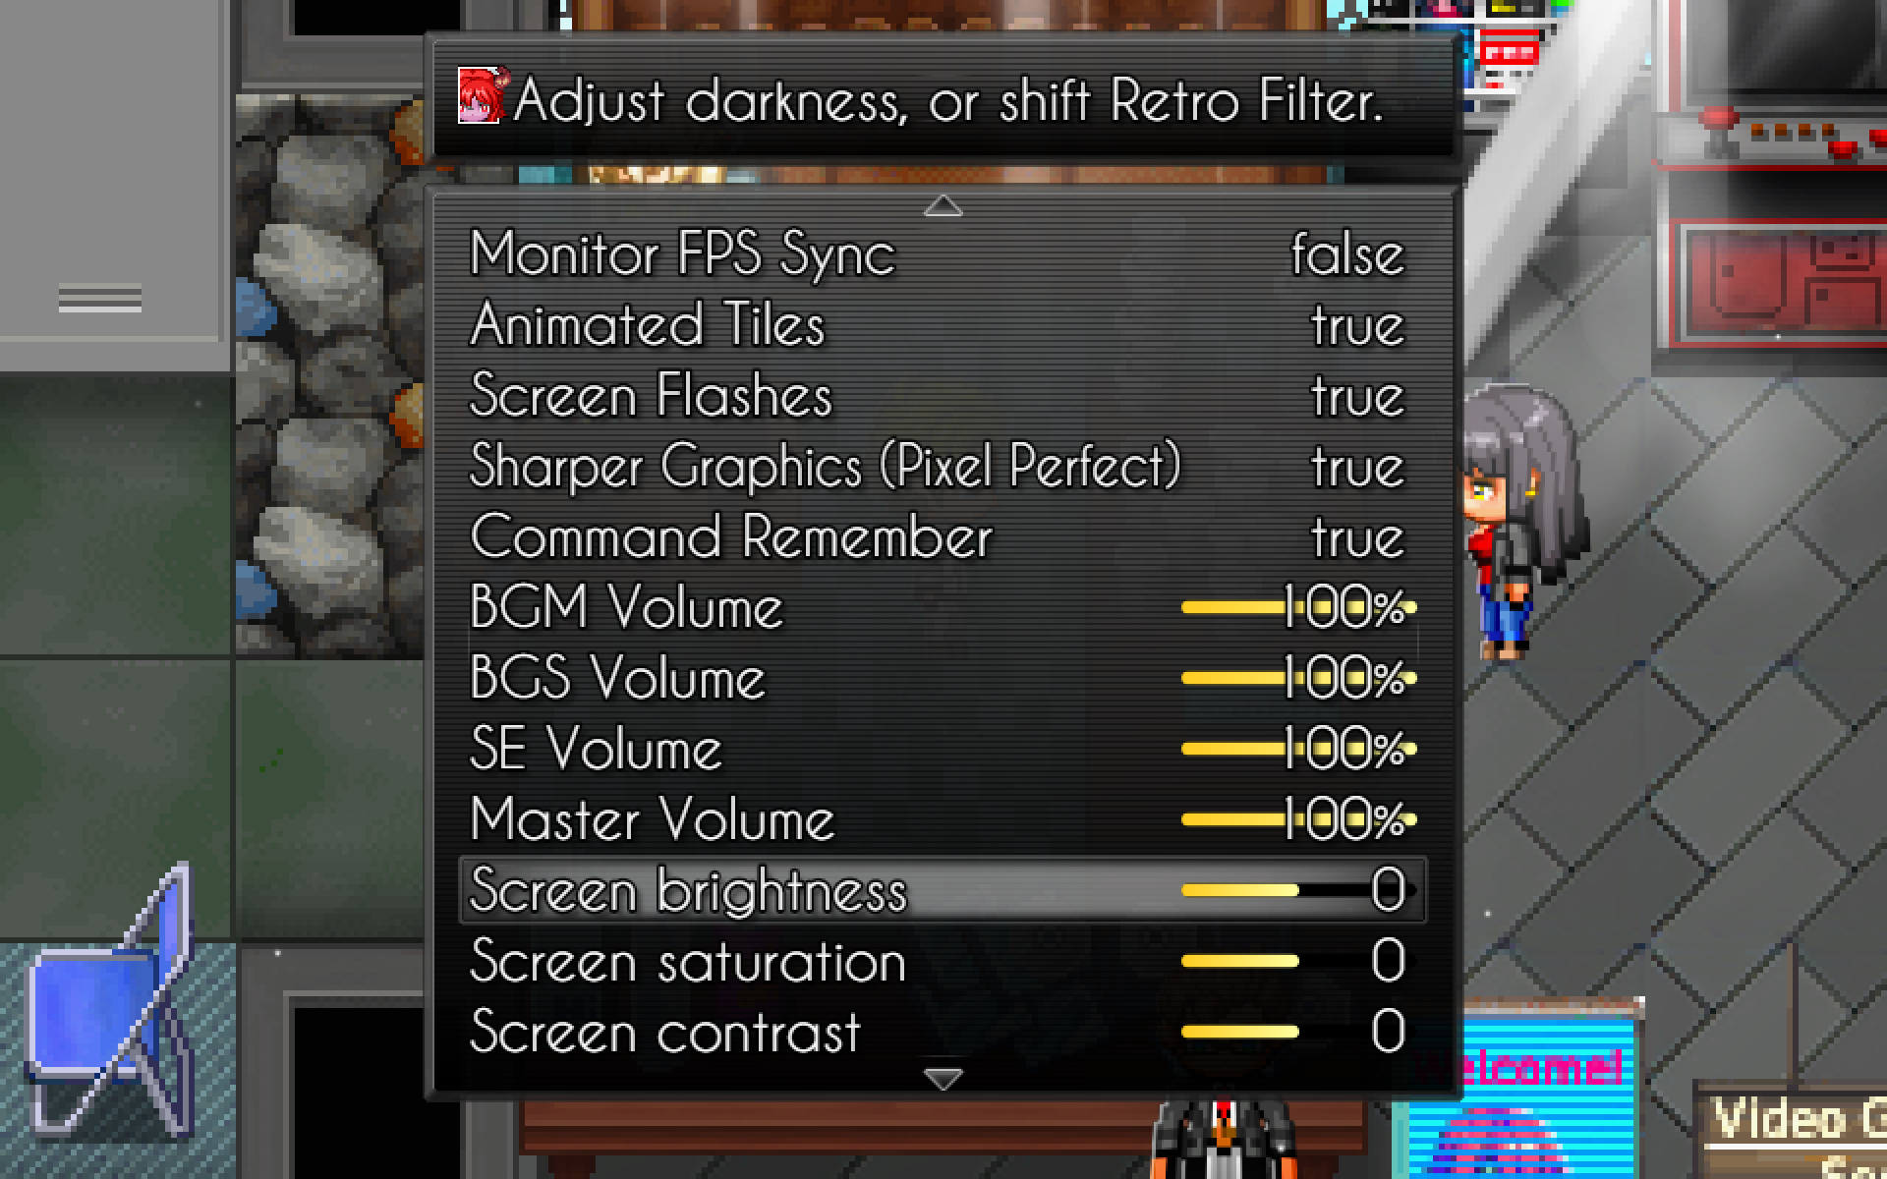Toggle Screen Flashes option
Image resolution: width=1887 pixels, height=1179 pixels.
click(x=943, y=395)
